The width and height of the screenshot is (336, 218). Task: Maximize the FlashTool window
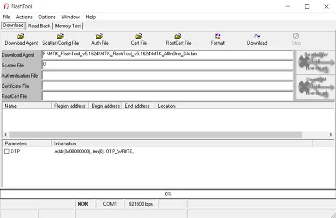click(307, 6)
